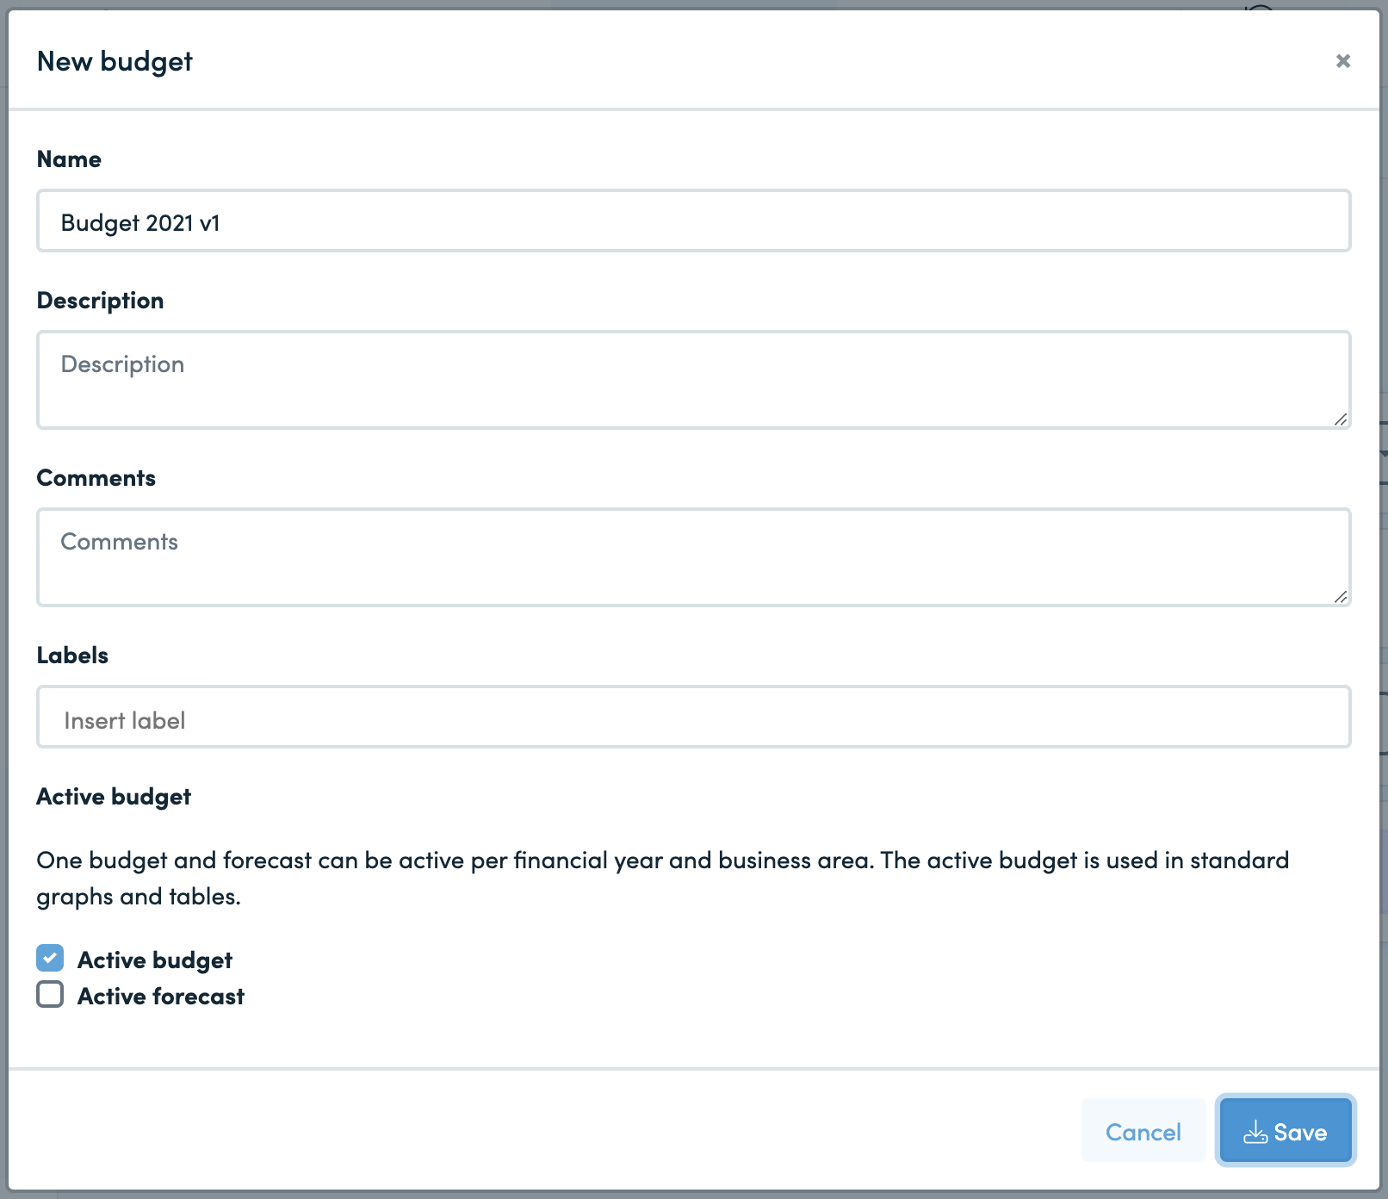Click into the Description textarea
This screenshot has height=1199, width=1388.
click(603, 379)
